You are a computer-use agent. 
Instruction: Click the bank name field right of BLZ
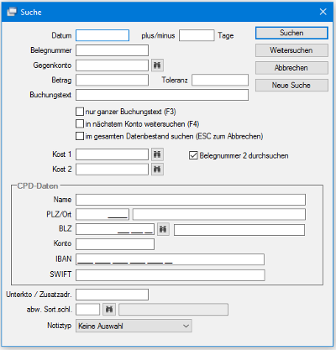(239, 230)
